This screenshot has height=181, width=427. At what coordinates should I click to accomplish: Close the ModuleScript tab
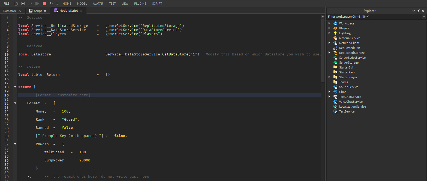coord(81,11)
